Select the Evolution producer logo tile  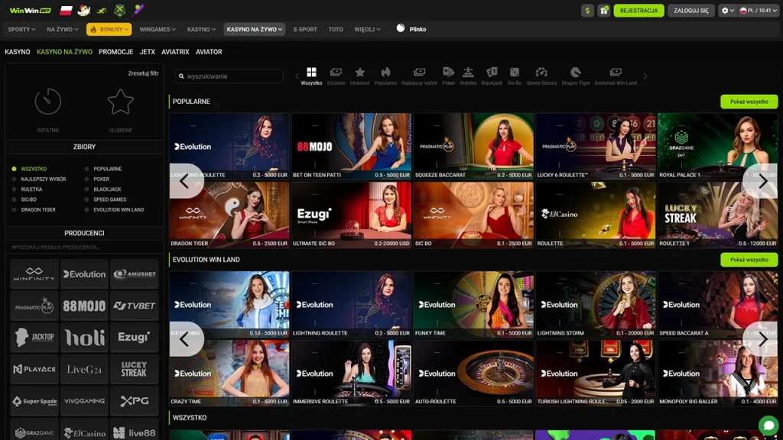click(x=84, y=274)
